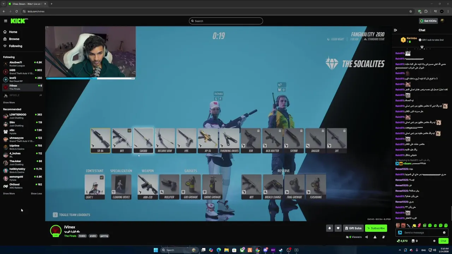Follow the channel with heart button
452x254 pixels.
[338, 228]
